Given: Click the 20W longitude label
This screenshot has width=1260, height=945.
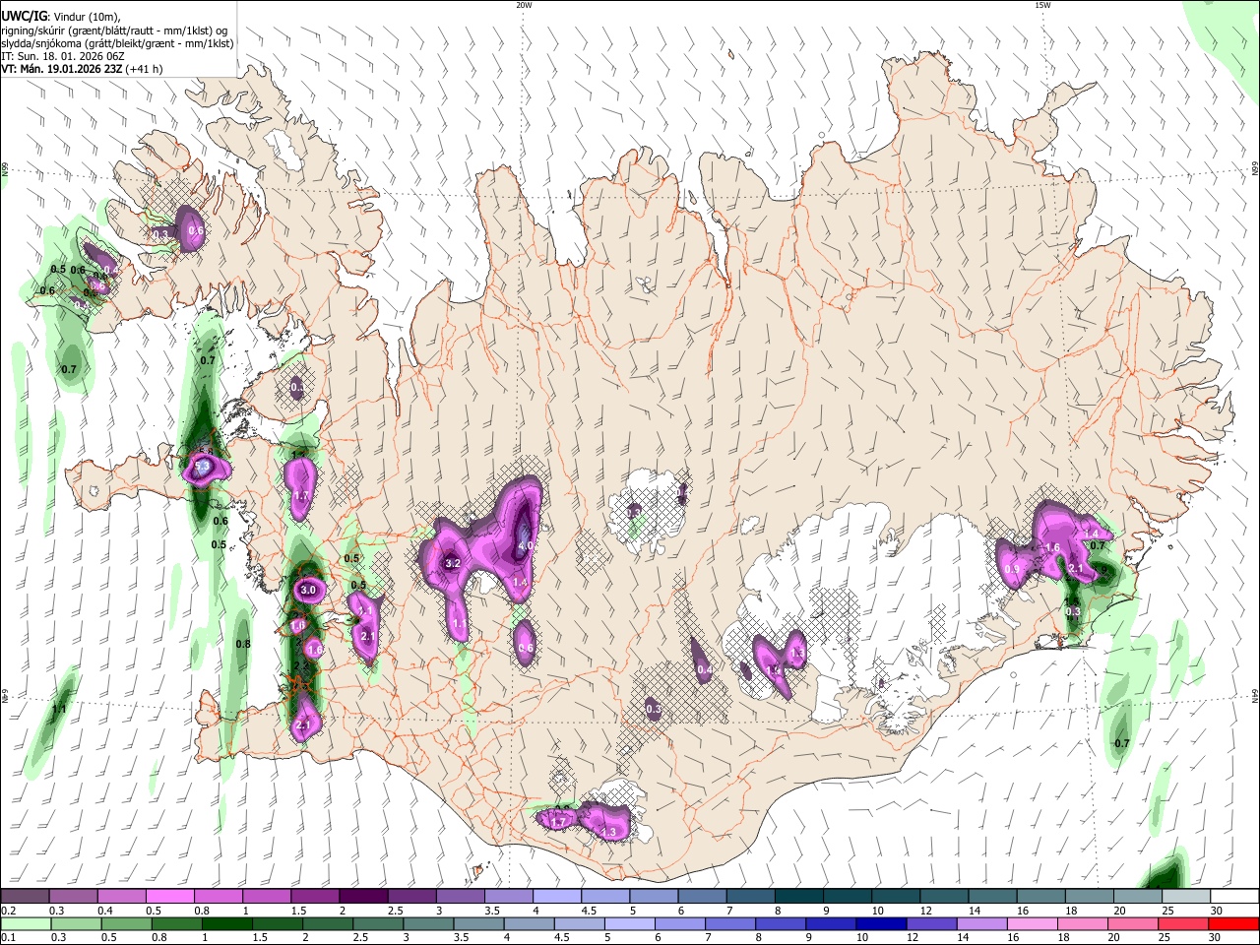Looking at the screenshot, I should tap(524, 5).
